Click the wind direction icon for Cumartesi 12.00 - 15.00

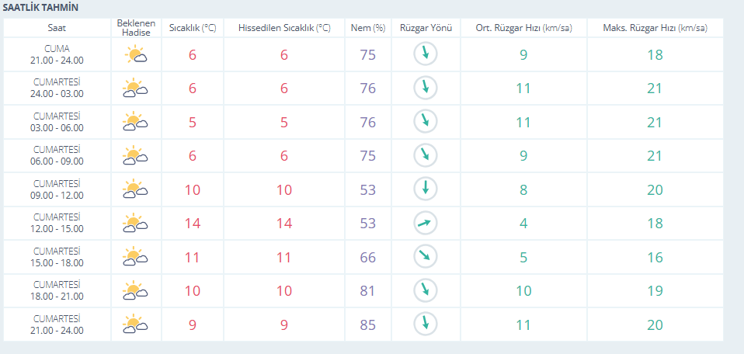tap(425, 223)
